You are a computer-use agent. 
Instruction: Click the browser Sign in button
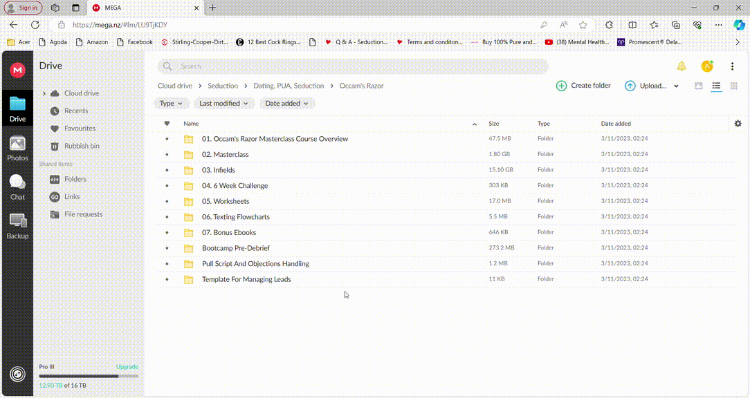(x=23, y=8)
